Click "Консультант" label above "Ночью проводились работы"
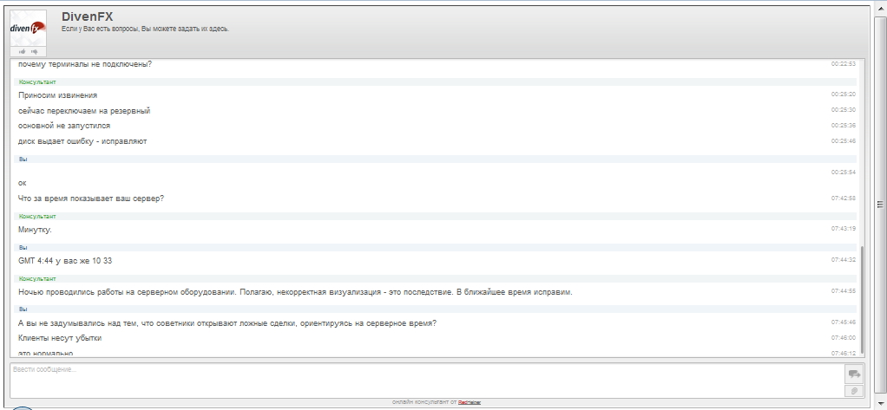887x410 pixels. click(37, 278)
